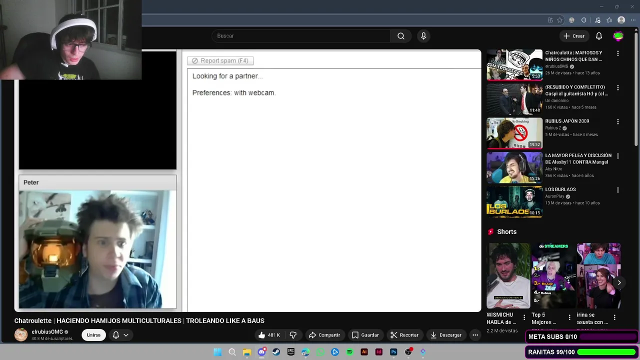Open elrubiusOMG channel name link
This screenshot has height=360, width=640.
click(47, 332)
